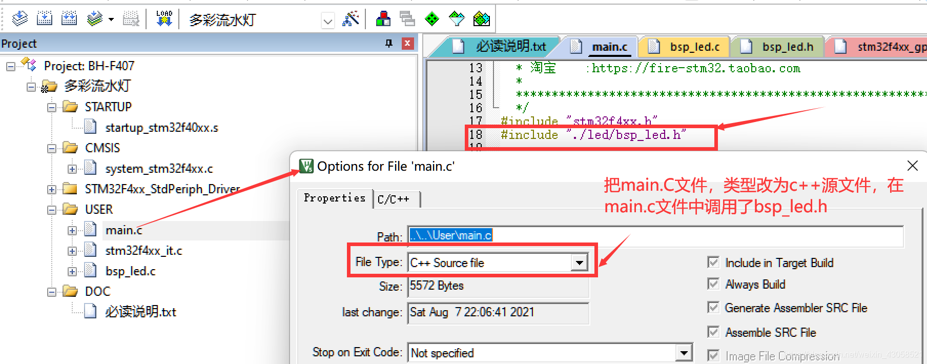Viewport: 927px width, 364px height.
Task: Expand bsp_led.c dependencies in tree
Action: tap(72, 271)
